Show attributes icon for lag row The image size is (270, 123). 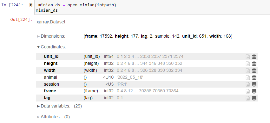click(247, 98)
